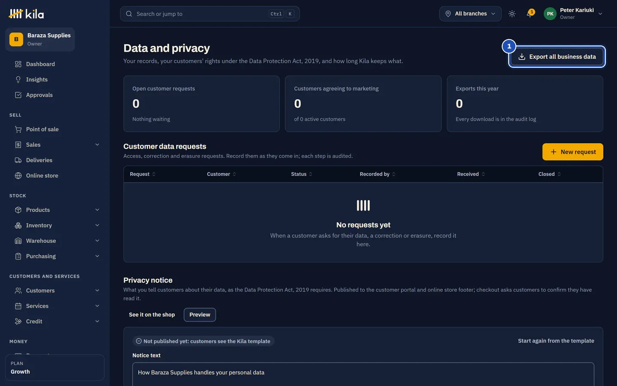Viewport: 617px width, 386px height.
Task: Click the Baraza Supplies B badge
Action: point(16,39)
